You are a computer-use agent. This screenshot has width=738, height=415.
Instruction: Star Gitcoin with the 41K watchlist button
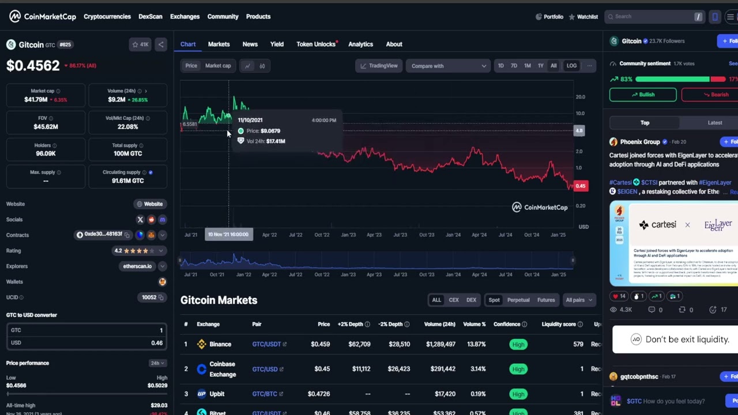click(140, 44)
